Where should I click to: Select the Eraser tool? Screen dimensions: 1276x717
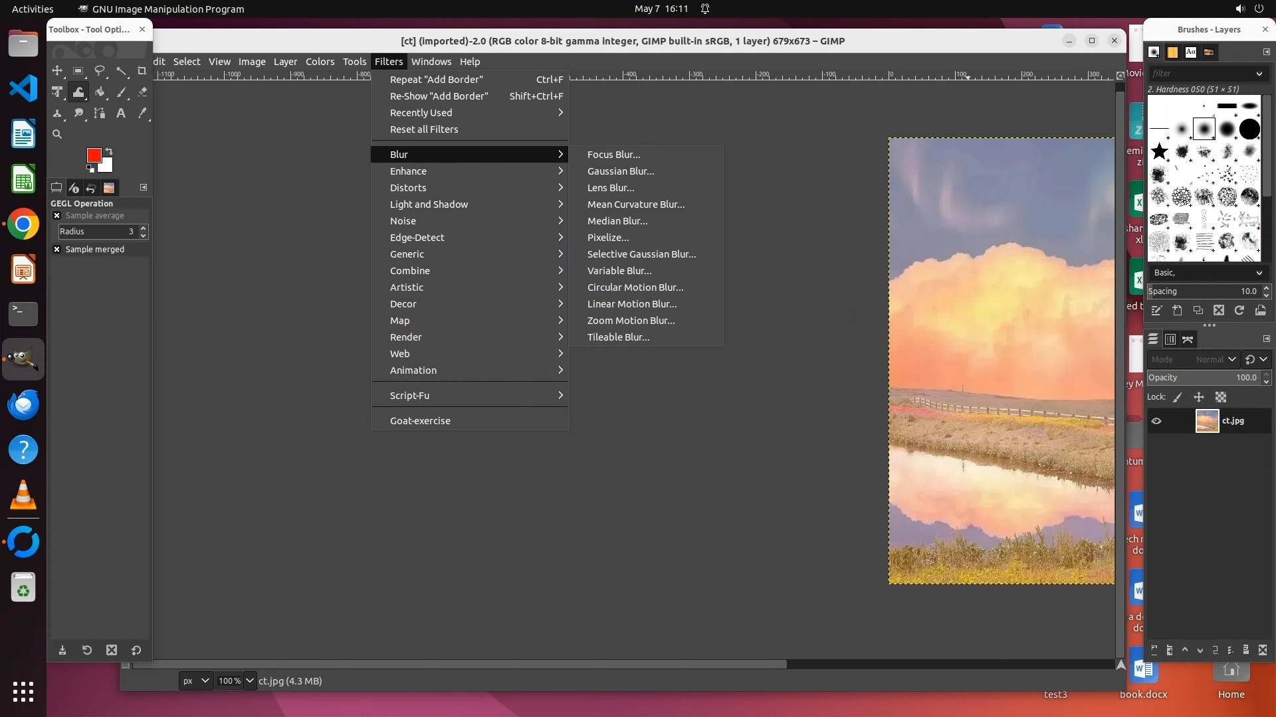[142, 92]
